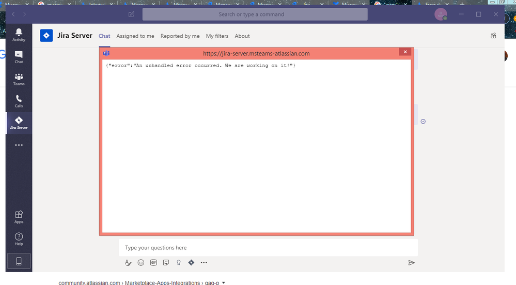Open Help in the sidebar
This screenshot has height=285, width=516.
point(19,239)
